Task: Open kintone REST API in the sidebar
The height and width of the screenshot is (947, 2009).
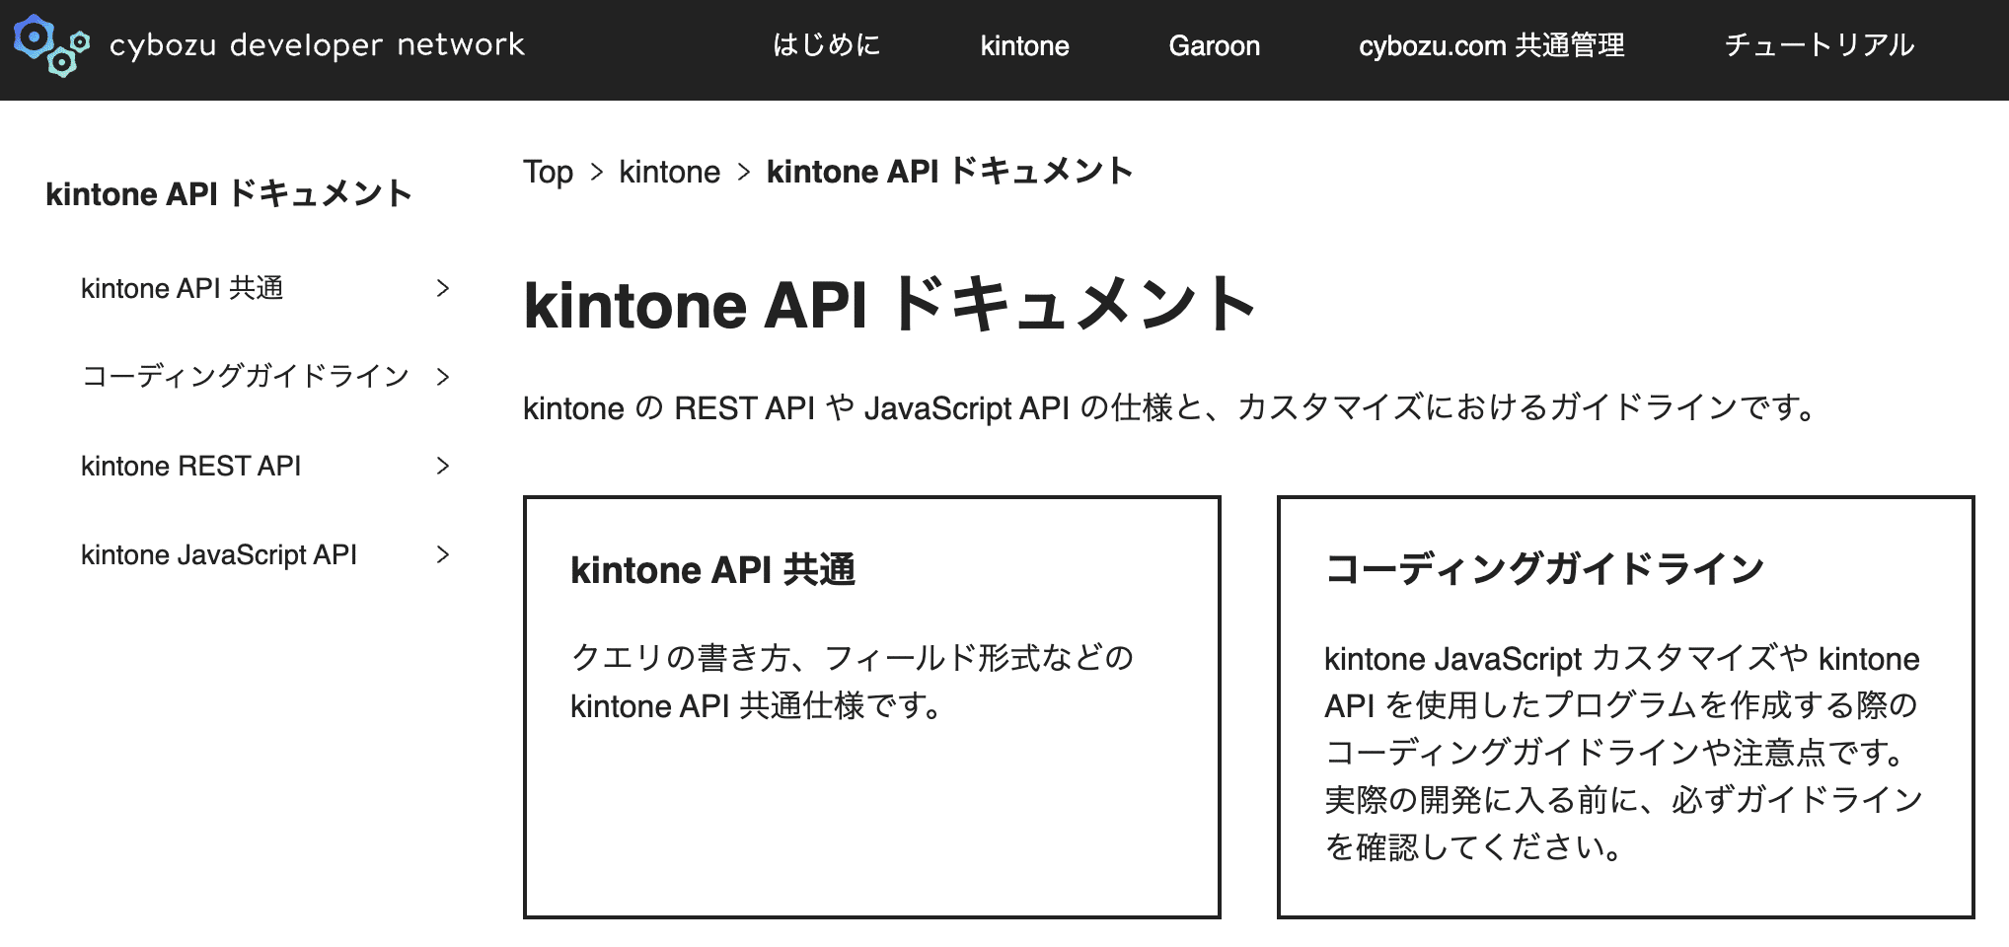Action: pyautogui.click(x=191, y=466)
